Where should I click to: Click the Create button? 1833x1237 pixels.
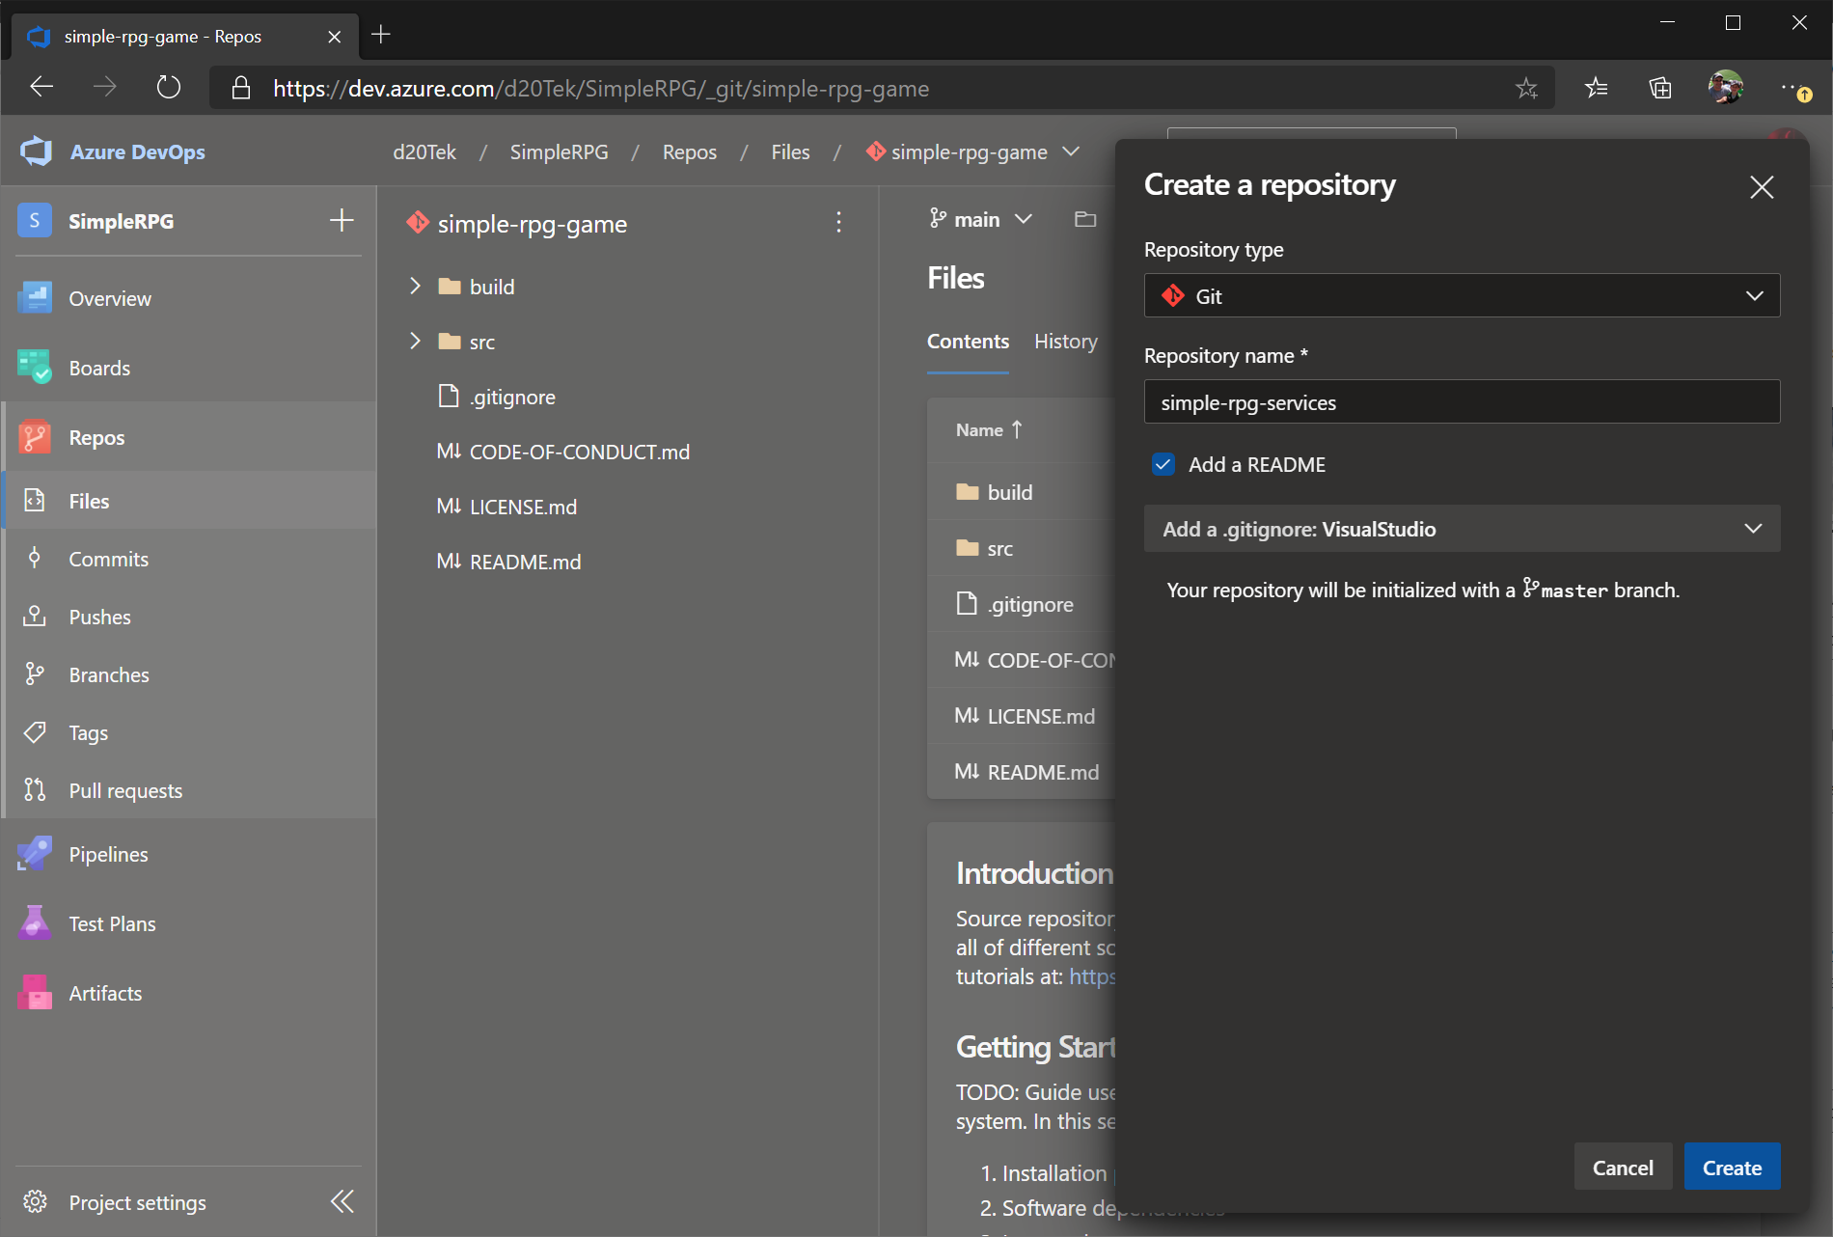click(x=1731, y=1167)
